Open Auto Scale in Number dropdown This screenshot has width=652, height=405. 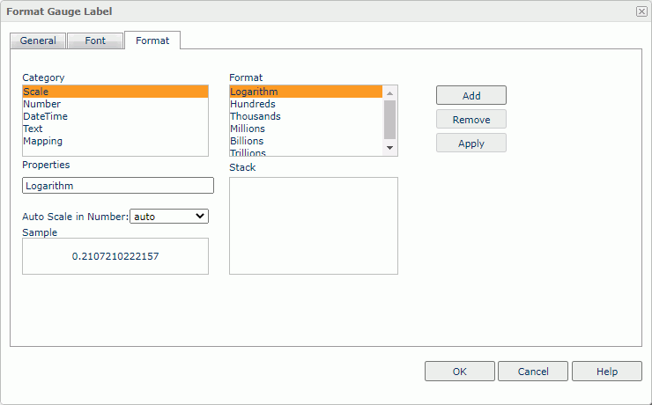coord(168,216)
